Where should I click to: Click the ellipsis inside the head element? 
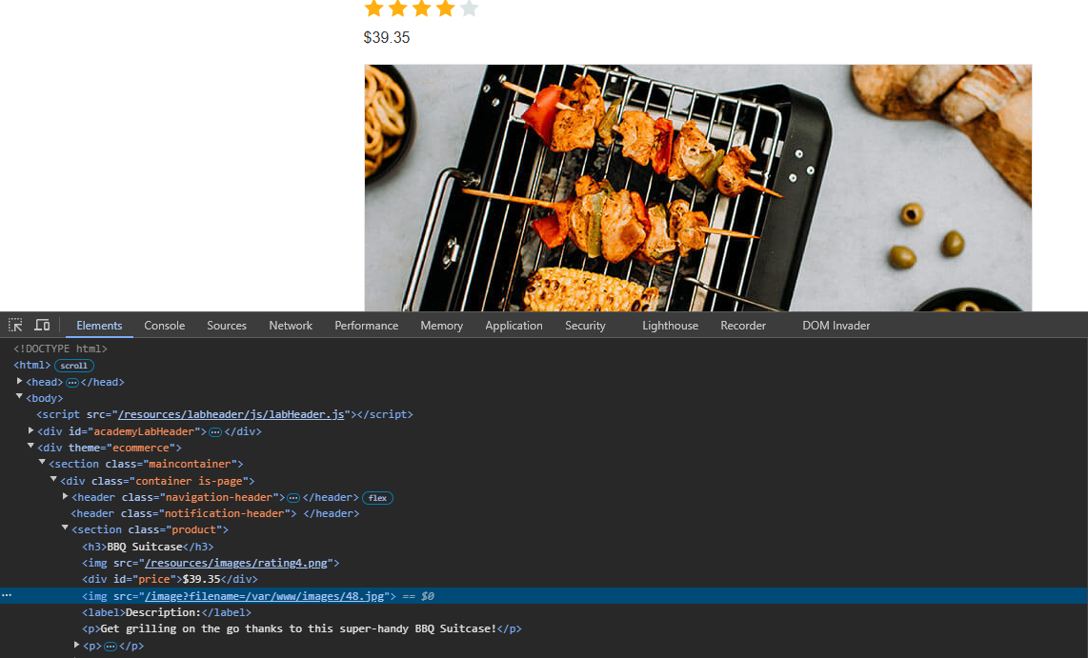pyautogui.click(x=71, y=383)
